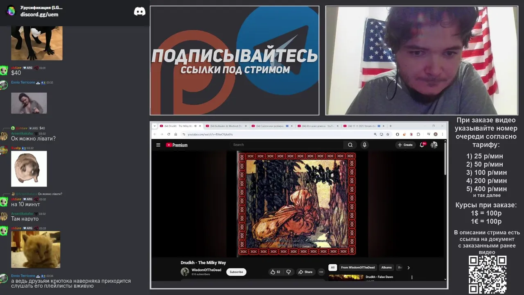Screen dimensions: 524x295
Task: Click the YouTube Premium logo
Action: coord(176,145)
